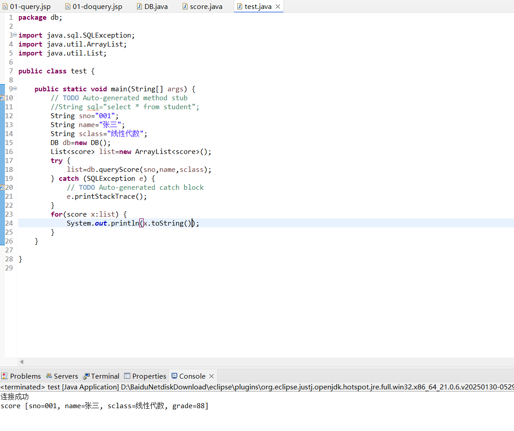This screenshot has height=431, width=514.
Task: Select the test.java editor tab
Action: (x=257, y=7)
